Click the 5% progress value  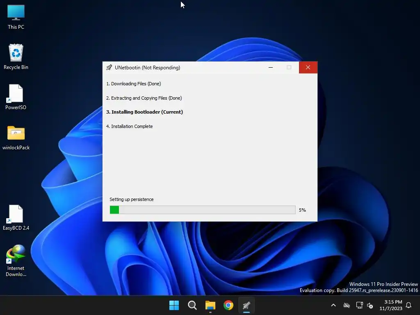click(302, 210)
